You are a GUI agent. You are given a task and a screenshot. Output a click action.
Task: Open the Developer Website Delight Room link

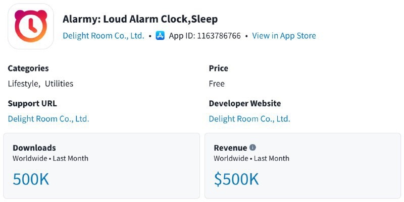[x=249, y=119]
